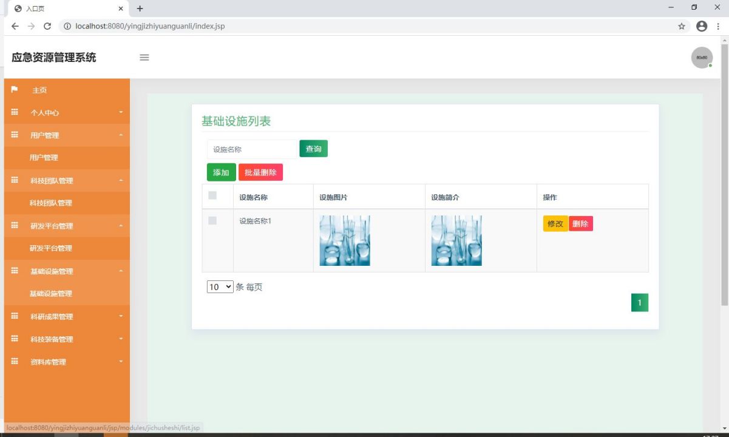
Task: Click the 基础设施列表 heading
Action: [x=236, y=121]
